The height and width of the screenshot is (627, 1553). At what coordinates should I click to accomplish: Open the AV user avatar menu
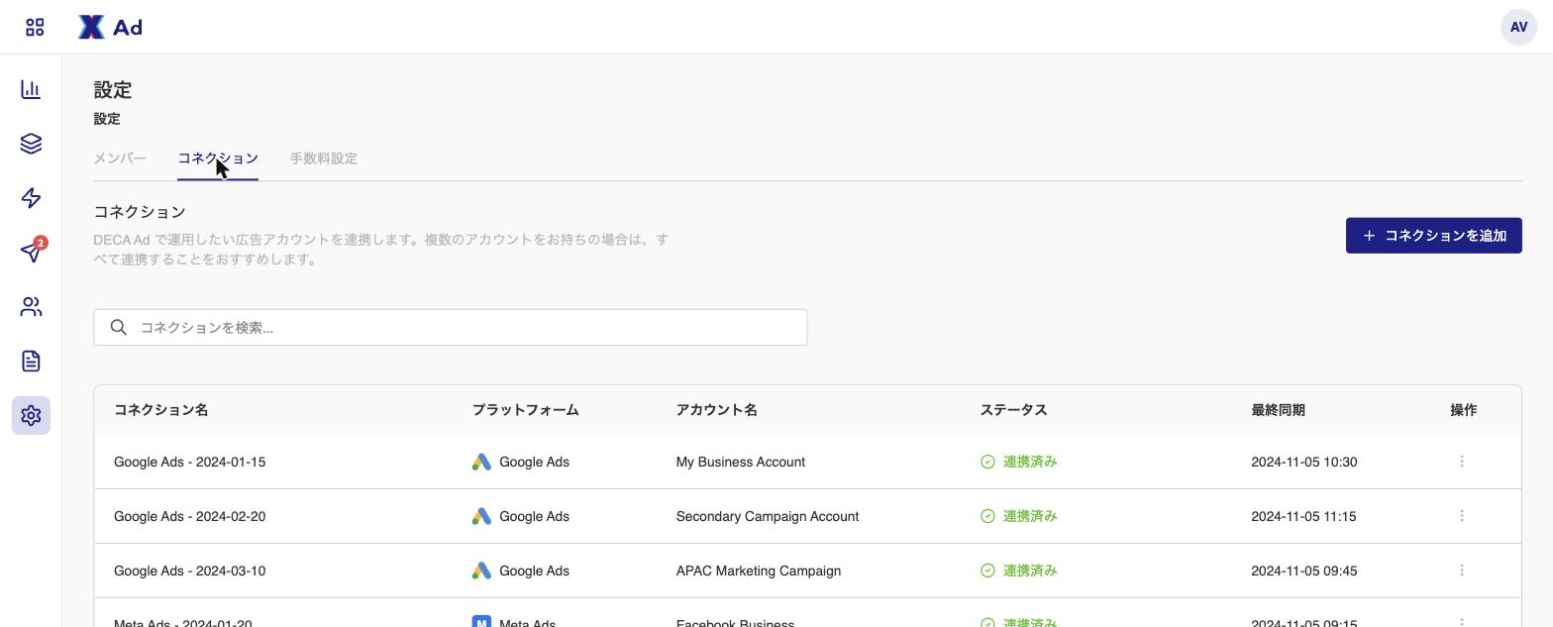point(1518,27)
